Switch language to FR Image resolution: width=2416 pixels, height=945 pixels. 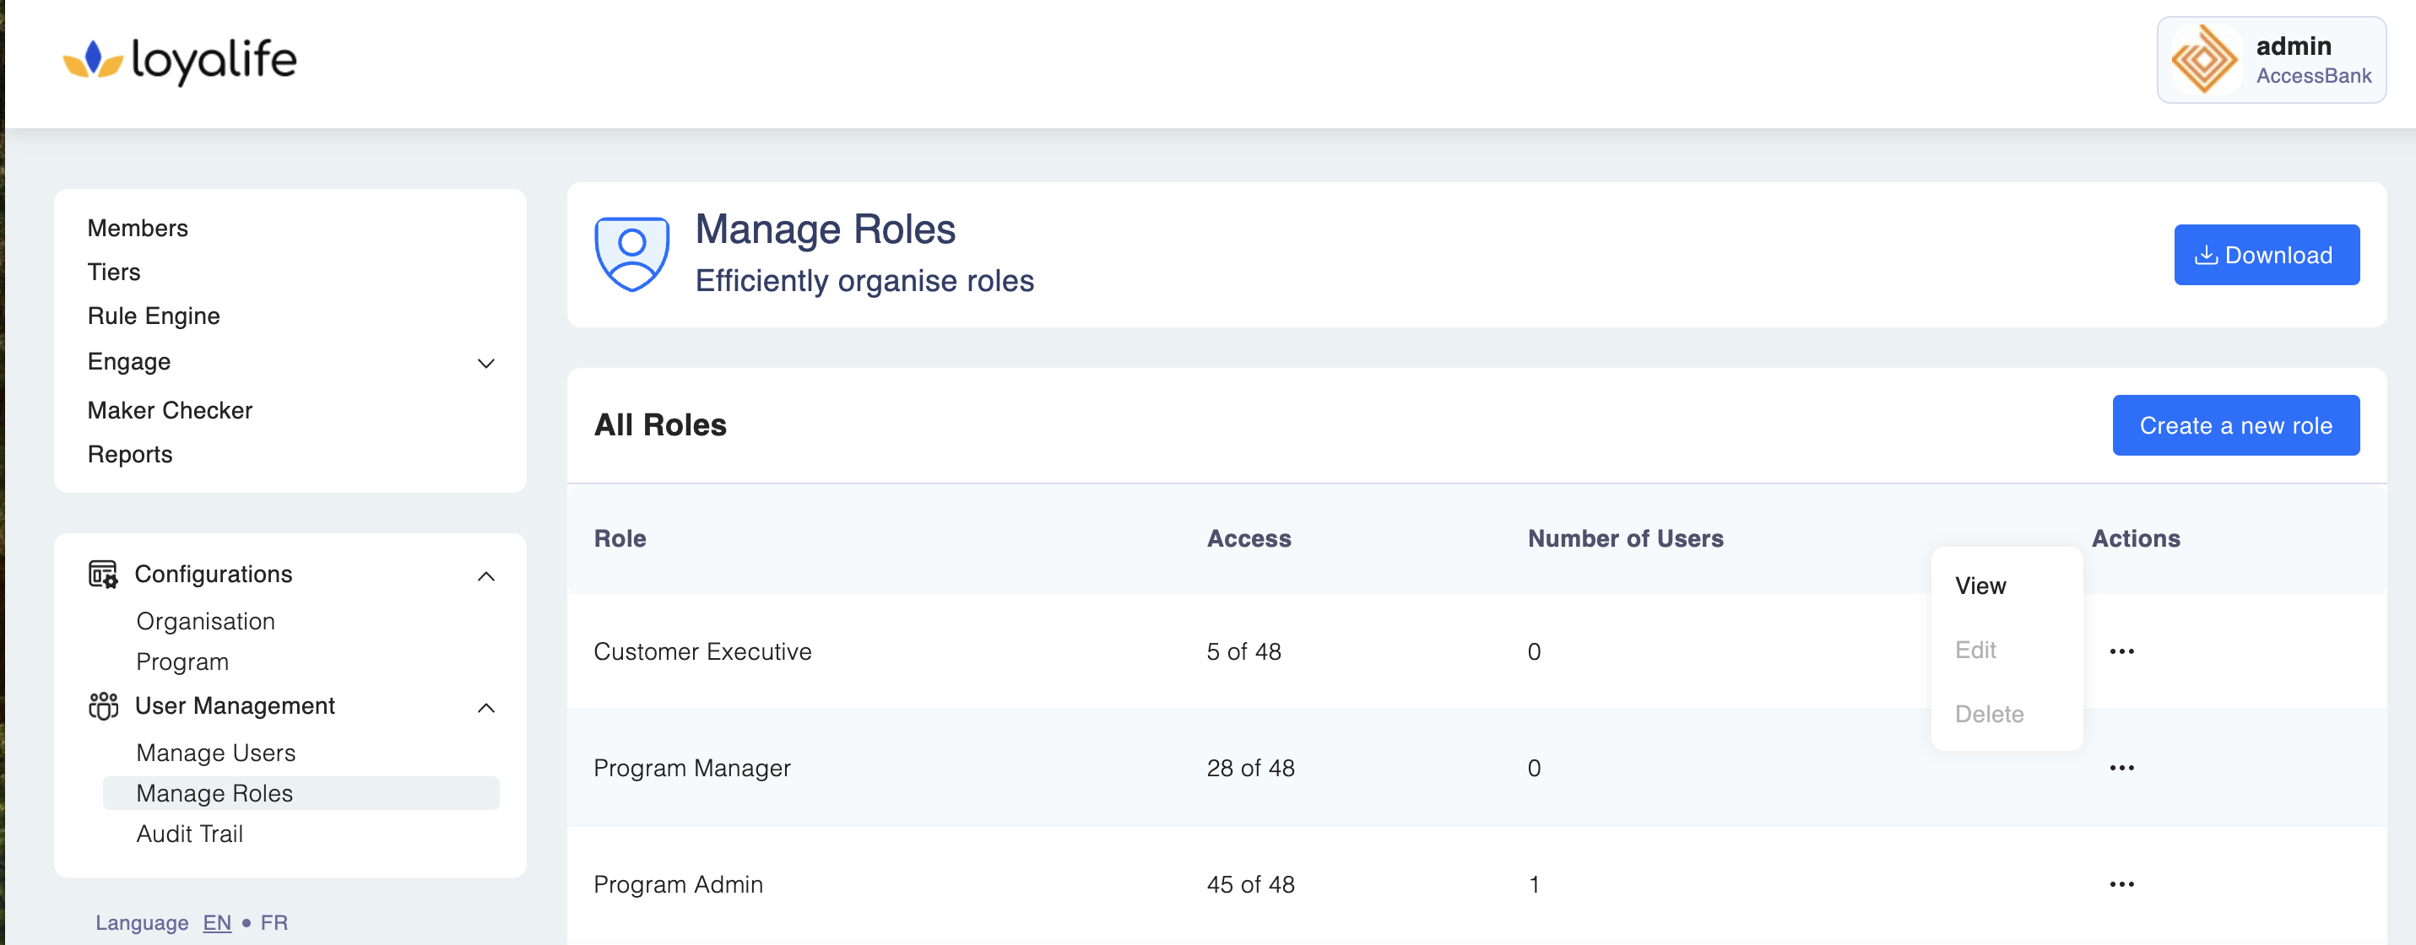[x=274, y=922]
